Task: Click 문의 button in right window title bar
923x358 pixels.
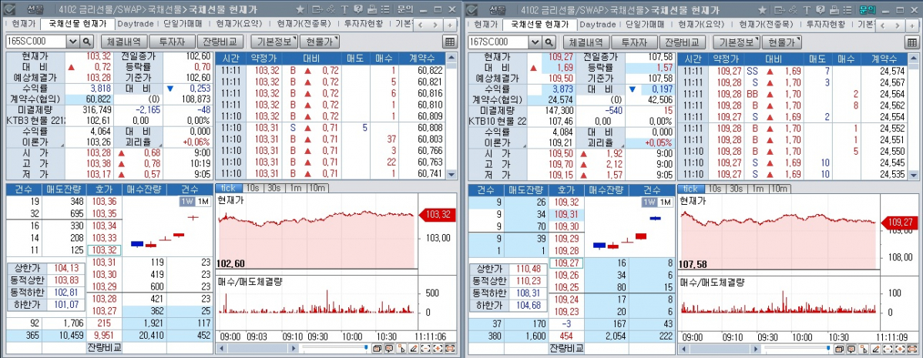Action: pyautogui.click(x=867, y=9)
